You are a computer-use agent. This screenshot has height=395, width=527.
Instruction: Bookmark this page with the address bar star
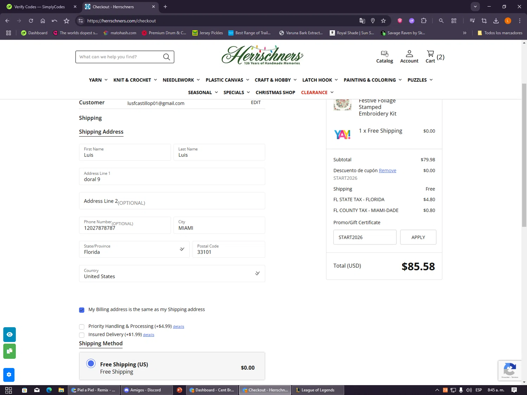coord(383,21)
